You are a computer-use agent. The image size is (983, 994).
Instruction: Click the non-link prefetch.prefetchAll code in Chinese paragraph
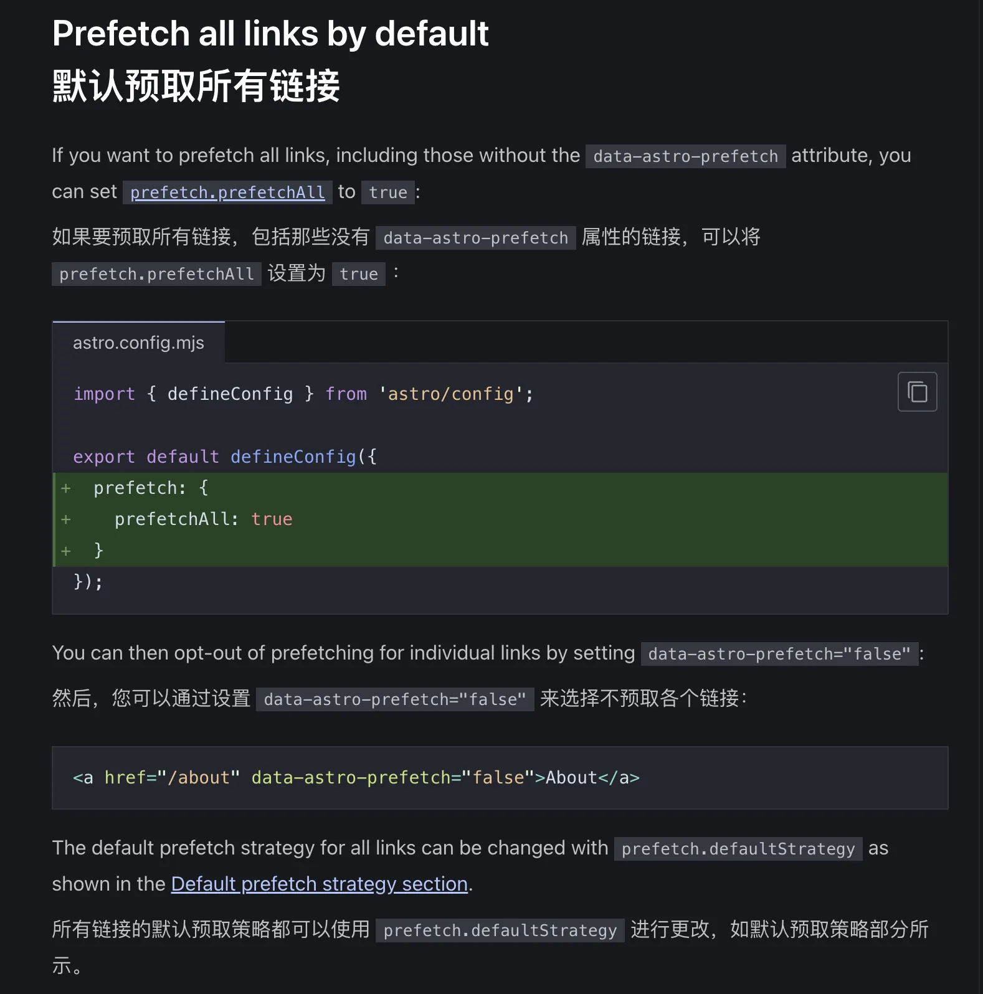(x=156, y=274)
